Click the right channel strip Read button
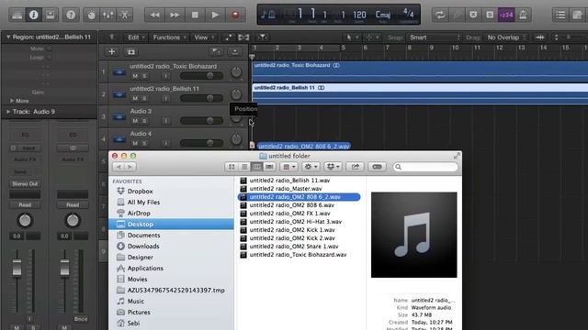Viewport: 588px width, 330px height. click(73, 205)
